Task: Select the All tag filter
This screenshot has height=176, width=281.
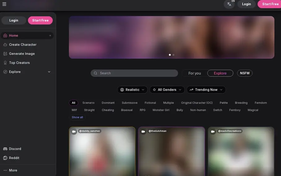Action: 73,103
